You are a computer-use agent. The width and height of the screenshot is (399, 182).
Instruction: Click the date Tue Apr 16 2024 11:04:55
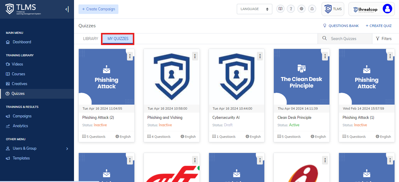pos(102,108)
